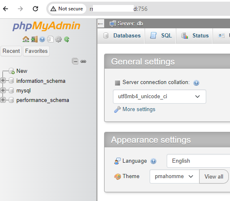Expand the mysql database tree node
The height and width of the screenshot is (201, 230).
3,90
